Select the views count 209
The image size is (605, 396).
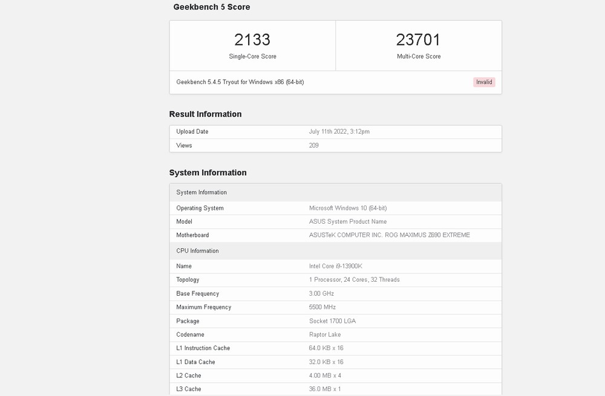(x=313, y=145)
